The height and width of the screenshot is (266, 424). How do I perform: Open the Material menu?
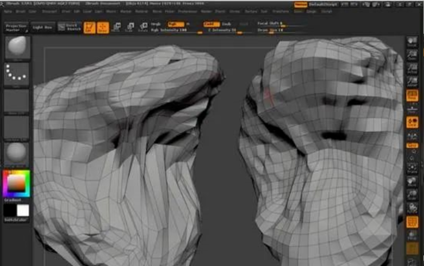coord(141,11)
